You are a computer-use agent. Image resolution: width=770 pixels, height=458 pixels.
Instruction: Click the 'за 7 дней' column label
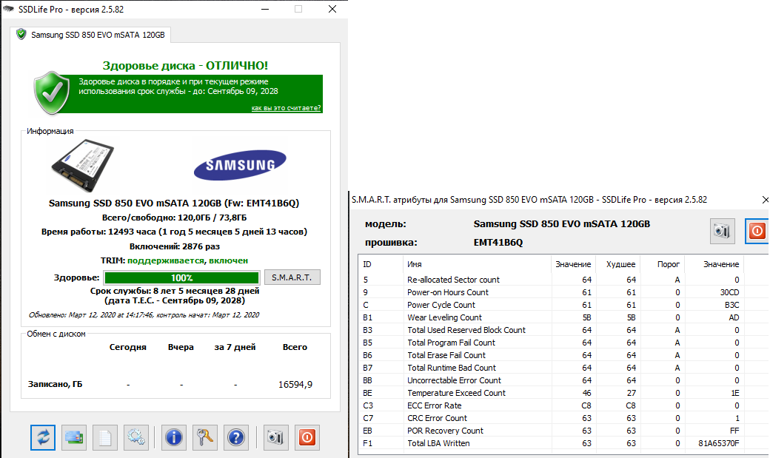tap(235, 347)
